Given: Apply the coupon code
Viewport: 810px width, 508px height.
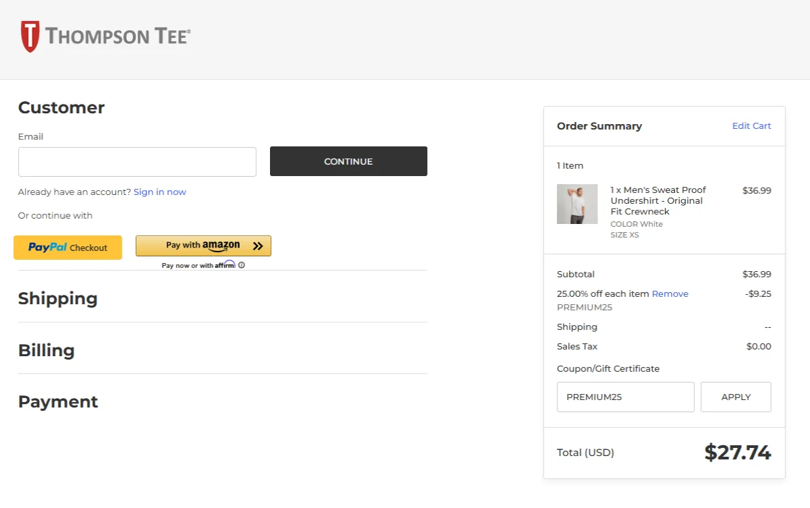Looking at the screenshot, I should (736, 397).
